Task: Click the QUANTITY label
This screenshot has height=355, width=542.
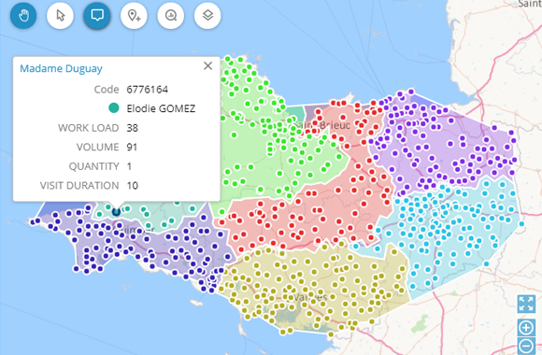Action: coord(94,166)
